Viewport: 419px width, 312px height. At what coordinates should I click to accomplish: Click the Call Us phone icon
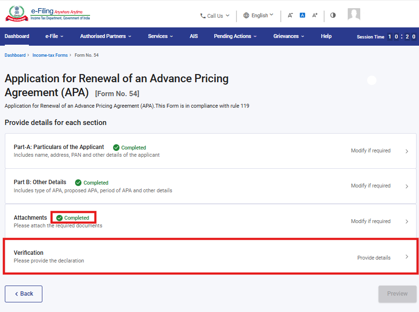pyautogui.click(x=203, y=16)
